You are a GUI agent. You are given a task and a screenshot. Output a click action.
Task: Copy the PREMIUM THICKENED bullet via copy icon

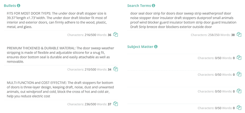115,69
